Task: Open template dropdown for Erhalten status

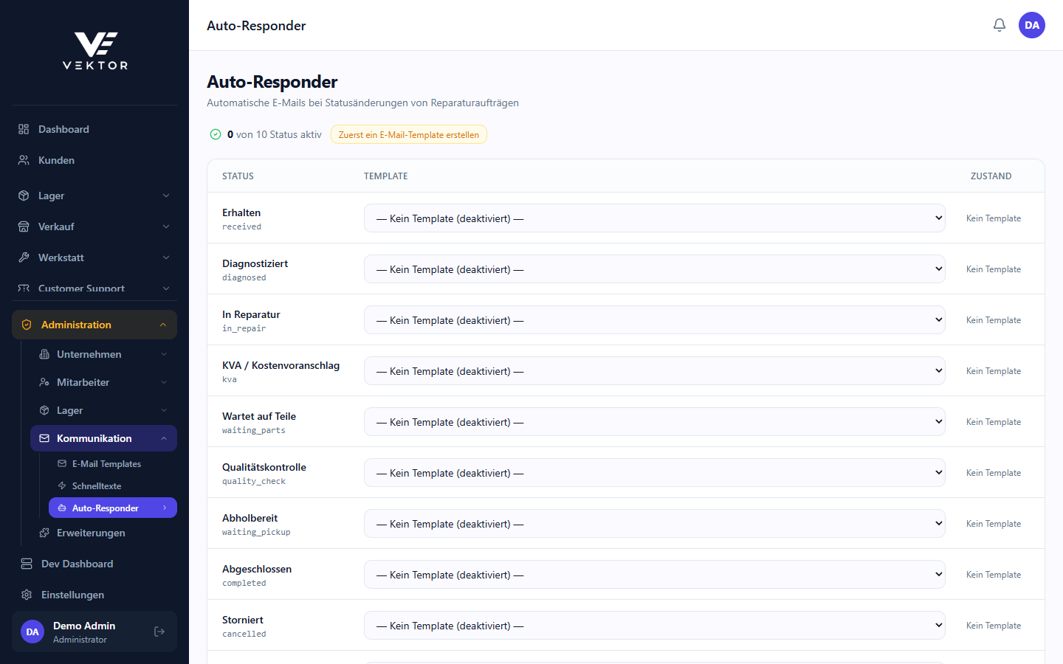Action: (655, 218)
